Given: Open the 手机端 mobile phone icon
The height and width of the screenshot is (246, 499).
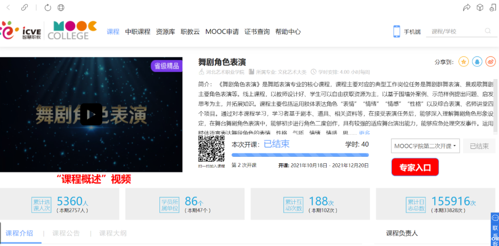Looking at the screenshot, I should pos(396,31).
